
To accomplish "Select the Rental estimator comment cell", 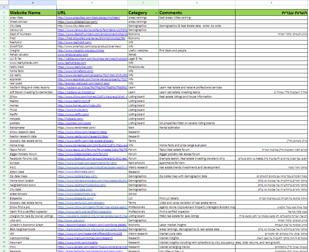I will (x=197, y=128).
